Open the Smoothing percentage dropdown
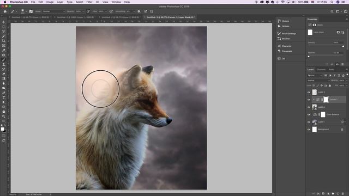349x196 pixels. click(x=134, y=11)
